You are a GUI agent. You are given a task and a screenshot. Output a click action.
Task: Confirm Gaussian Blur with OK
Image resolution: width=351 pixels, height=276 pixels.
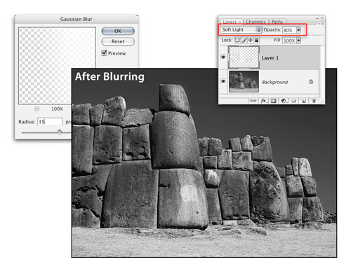click(118, 31)
